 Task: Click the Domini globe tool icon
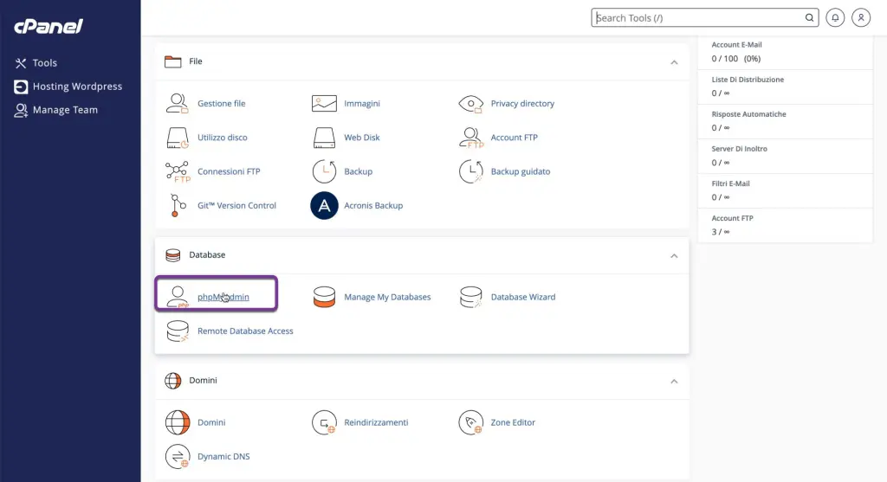coord(178,422)
